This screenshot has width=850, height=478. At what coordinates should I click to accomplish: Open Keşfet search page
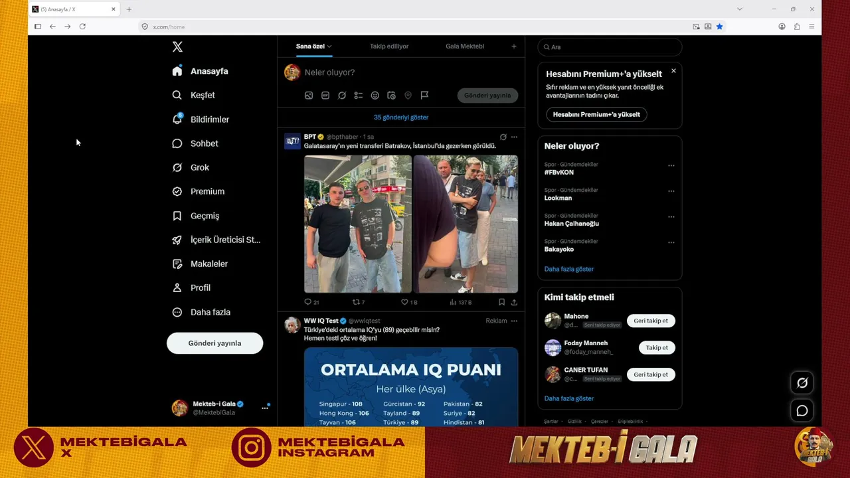193,95
